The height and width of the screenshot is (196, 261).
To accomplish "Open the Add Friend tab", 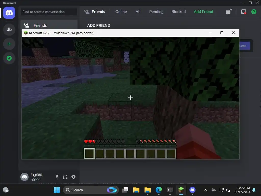I will (x=203, y=12).
